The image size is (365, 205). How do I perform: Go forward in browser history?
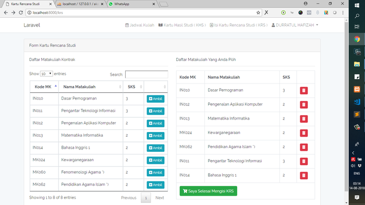click(13, 13)
